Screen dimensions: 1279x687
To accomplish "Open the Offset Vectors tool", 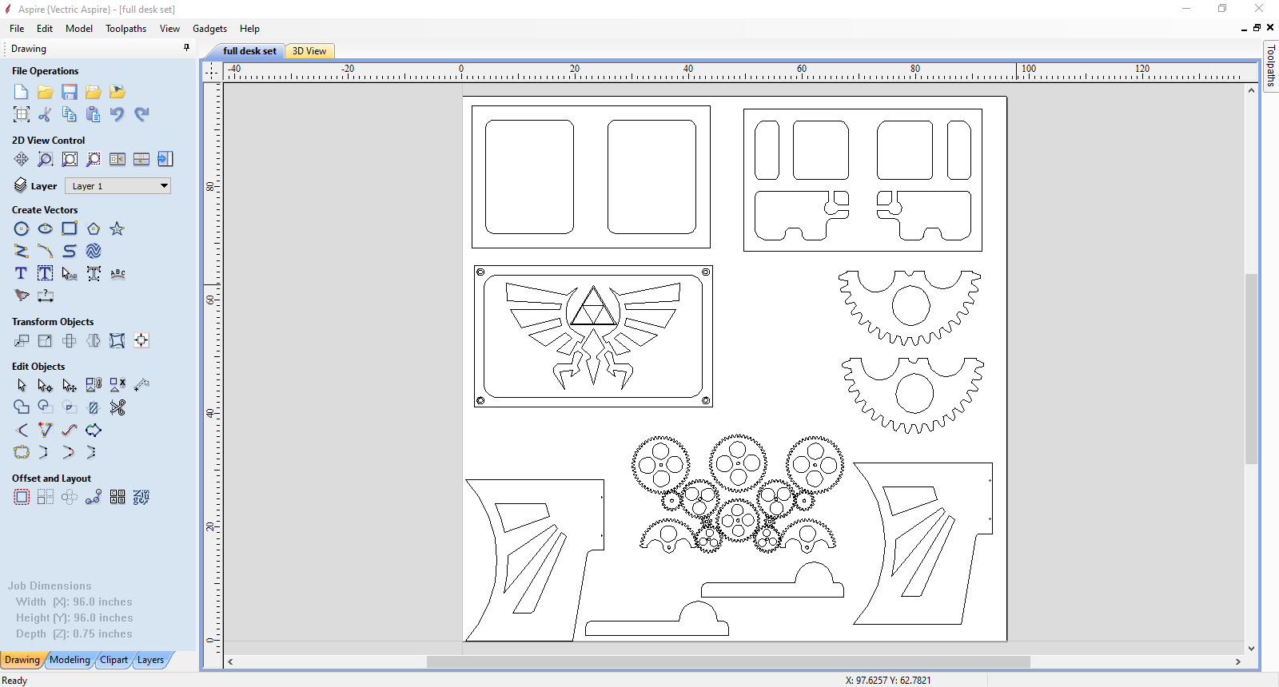I will pyautogui.click(x=22, y=497).
